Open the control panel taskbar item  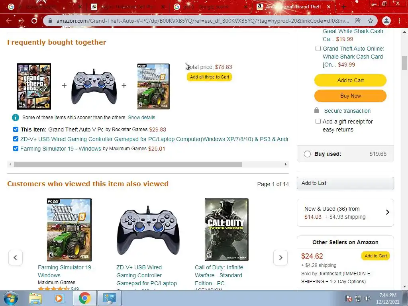109,298
